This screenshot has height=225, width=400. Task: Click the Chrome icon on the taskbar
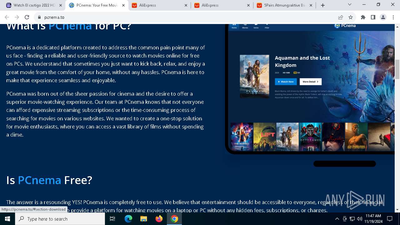pyautogui.click(x=174, y=219)
